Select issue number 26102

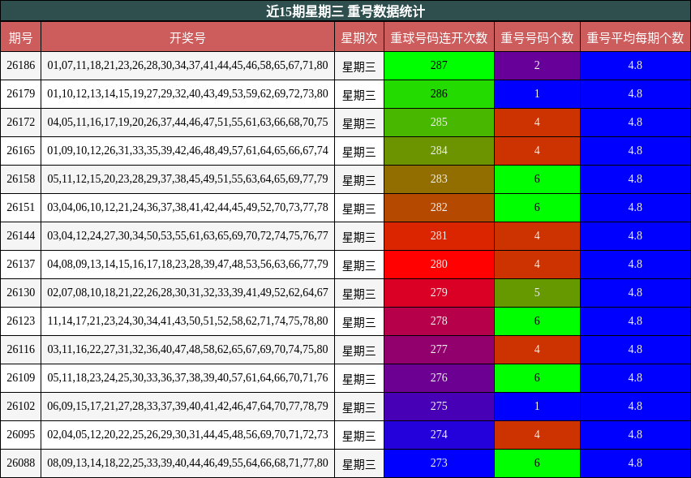coord(21,406)
